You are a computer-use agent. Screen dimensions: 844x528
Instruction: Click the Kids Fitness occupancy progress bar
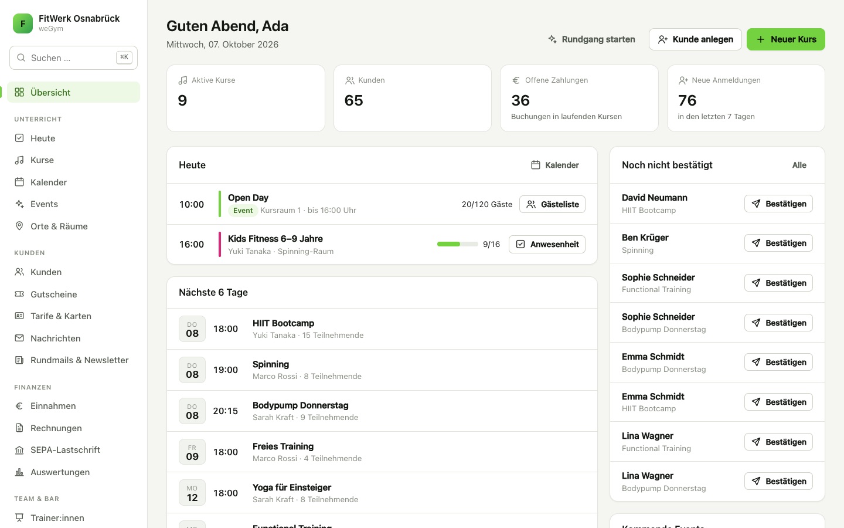(x=458, y=244)
